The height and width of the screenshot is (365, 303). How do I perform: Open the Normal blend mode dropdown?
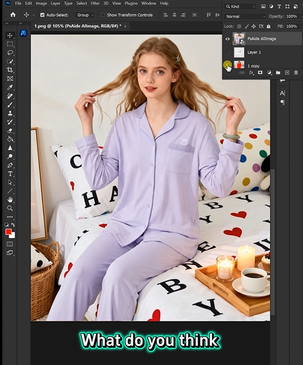(x=245, y=17)
